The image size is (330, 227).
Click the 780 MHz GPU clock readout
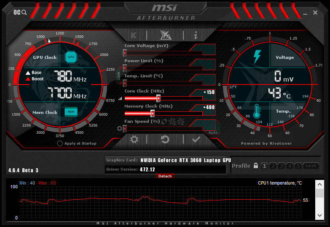70,76
